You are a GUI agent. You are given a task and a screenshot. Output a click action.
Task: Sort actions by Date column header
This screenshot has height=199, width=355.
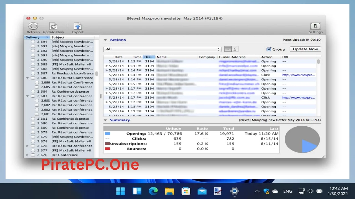pyautogui.click(x=114, y=57)
